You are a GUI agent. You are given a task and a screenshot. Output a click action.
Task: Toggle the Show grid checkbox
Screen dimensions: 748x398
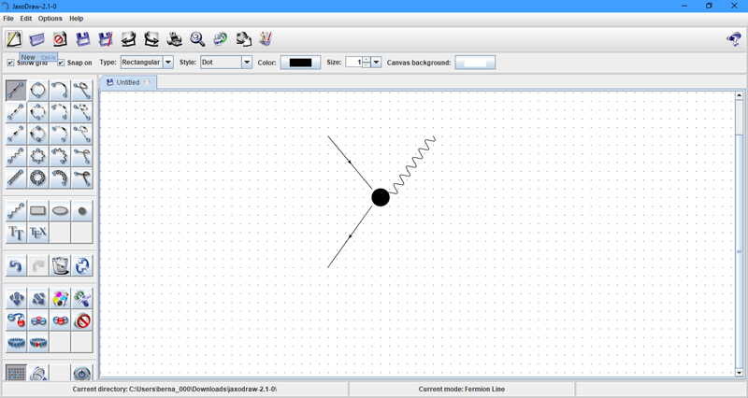point(10,63)
